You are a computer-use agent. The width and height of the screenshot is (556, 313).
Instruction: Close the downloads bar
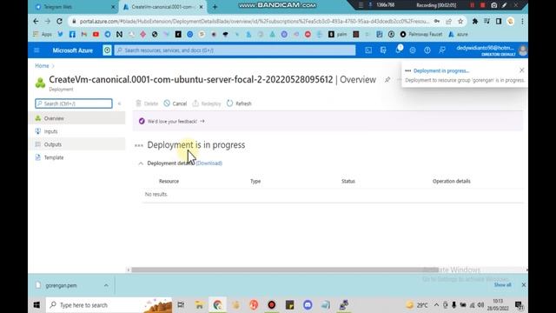pos(523,285)
